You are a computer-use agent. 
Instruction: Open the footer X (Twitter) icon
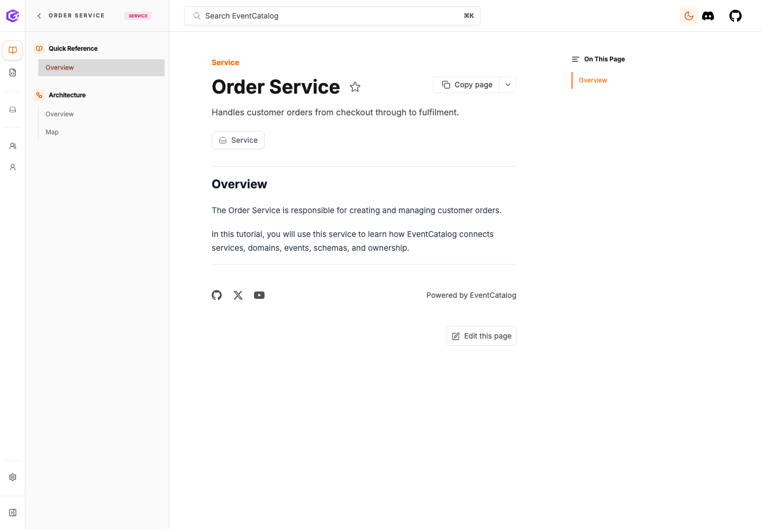point(238,295)
